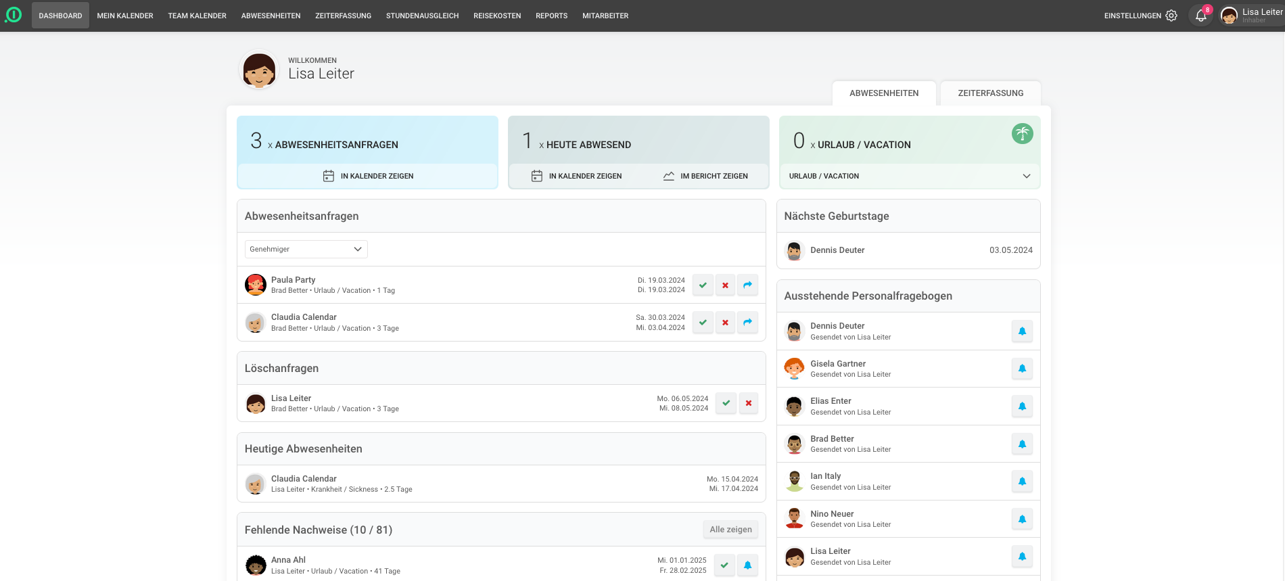This screenshot has height=581, width=1285.
Task: Show absence requests in Kalender
Action: (x=368, y=176)
